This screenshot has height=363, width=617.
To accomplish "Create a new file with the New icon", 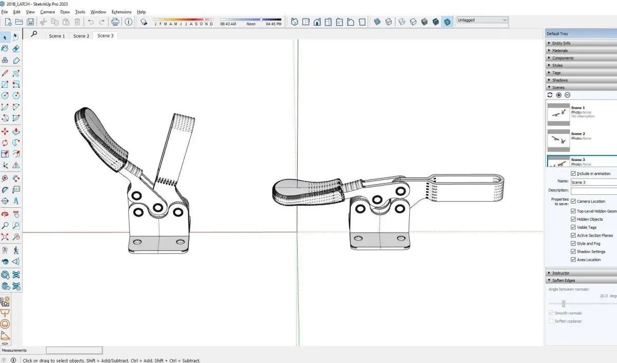I will (9, 22).
